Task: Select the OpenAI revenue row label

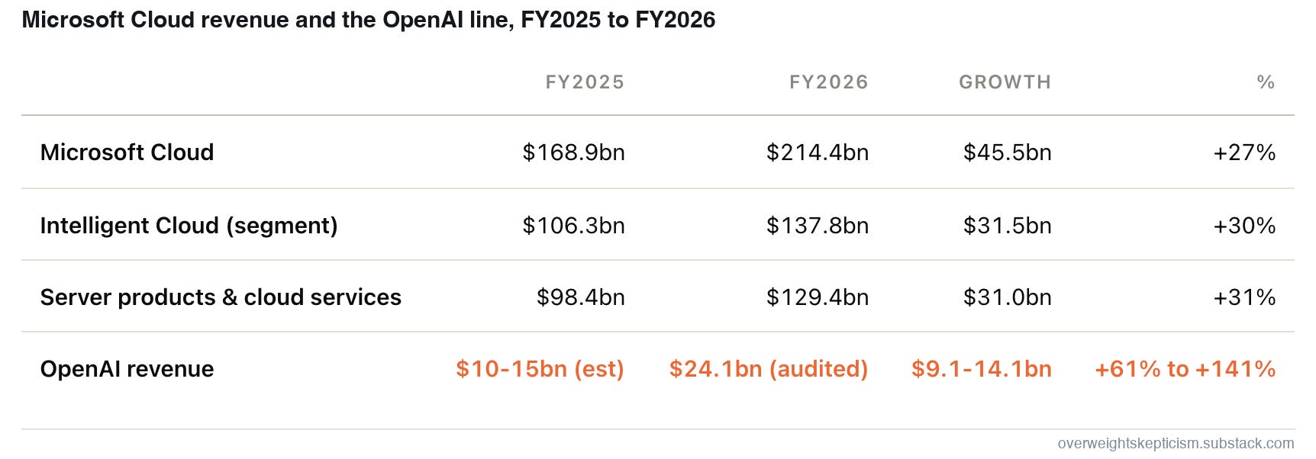Action: (127, 369)
